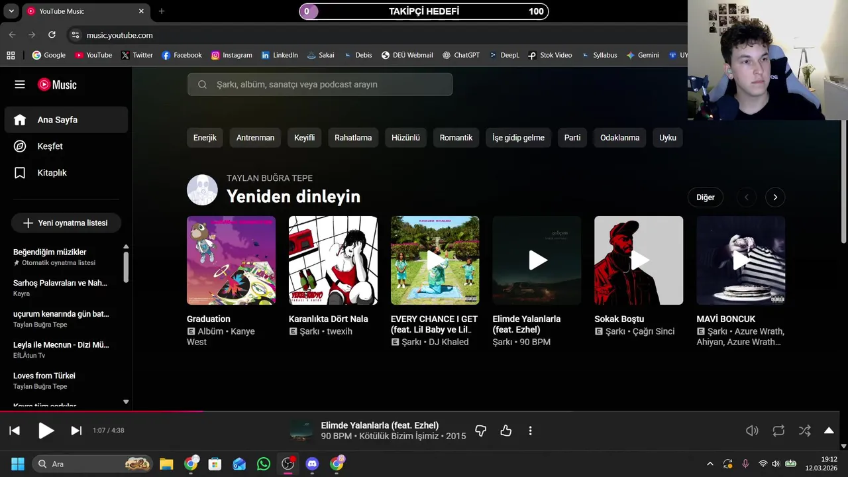Select the Enerjik mood chip
Viewport: 848px width, 477px height.
point(205,138)
